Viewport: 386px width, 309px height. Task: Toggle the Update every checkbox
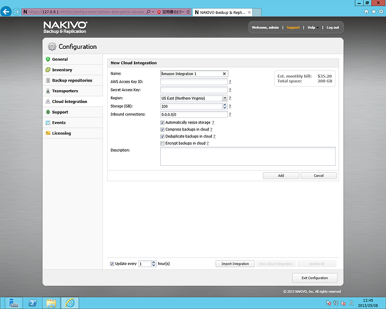pyautogui.click(x=112, y=263)
